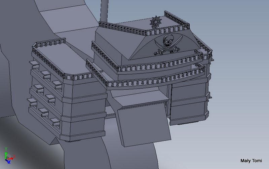The image size is (269, 169).
Task: Pick the bottom-right cannon on the left tower
Action: coord(55,123)
